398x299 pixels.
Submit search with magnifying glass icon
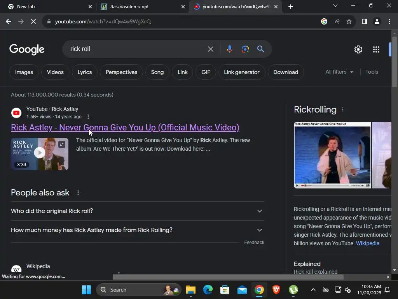[x=260, y=49]
